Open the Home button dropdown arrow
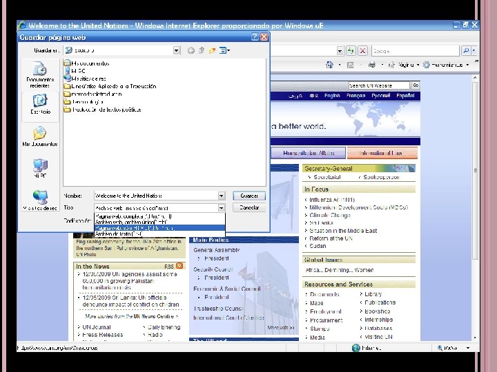This screenshot has height=372, width=497. click(x=340, y=65)
